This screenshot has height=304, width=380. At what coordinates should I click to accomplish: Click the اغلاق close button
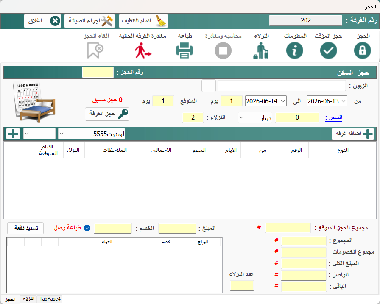[43, 21]
